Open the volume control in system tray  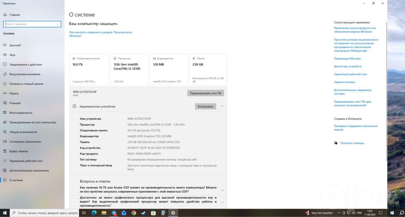coord(353,213)
